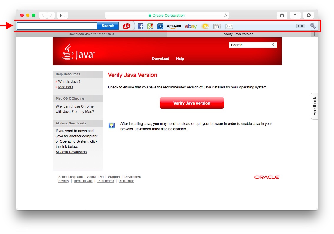Open the news toolbar icon

tap(217, 26)
